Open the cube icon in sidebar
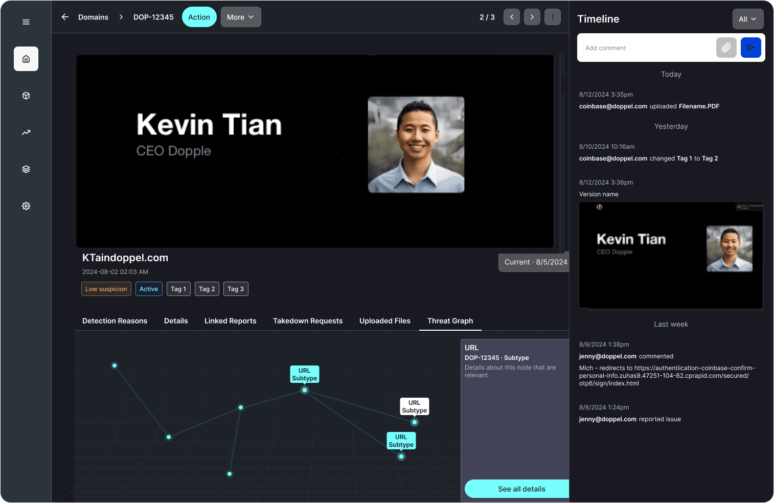This screenshot has width=774, height=503. (x=26, y=96)
